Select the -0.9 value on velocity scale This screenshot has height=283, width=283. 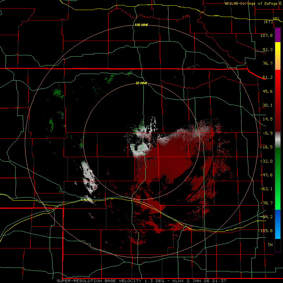click(268, 133)
